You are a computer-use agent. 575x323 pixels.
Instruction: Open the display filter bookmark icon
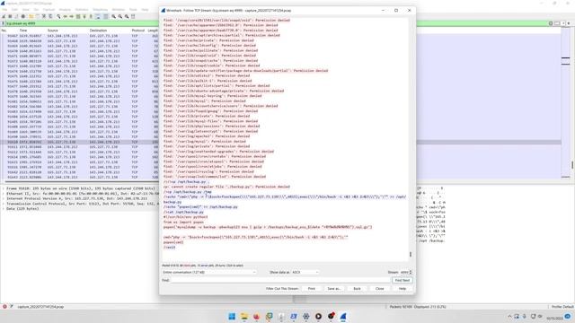(4, 23)
